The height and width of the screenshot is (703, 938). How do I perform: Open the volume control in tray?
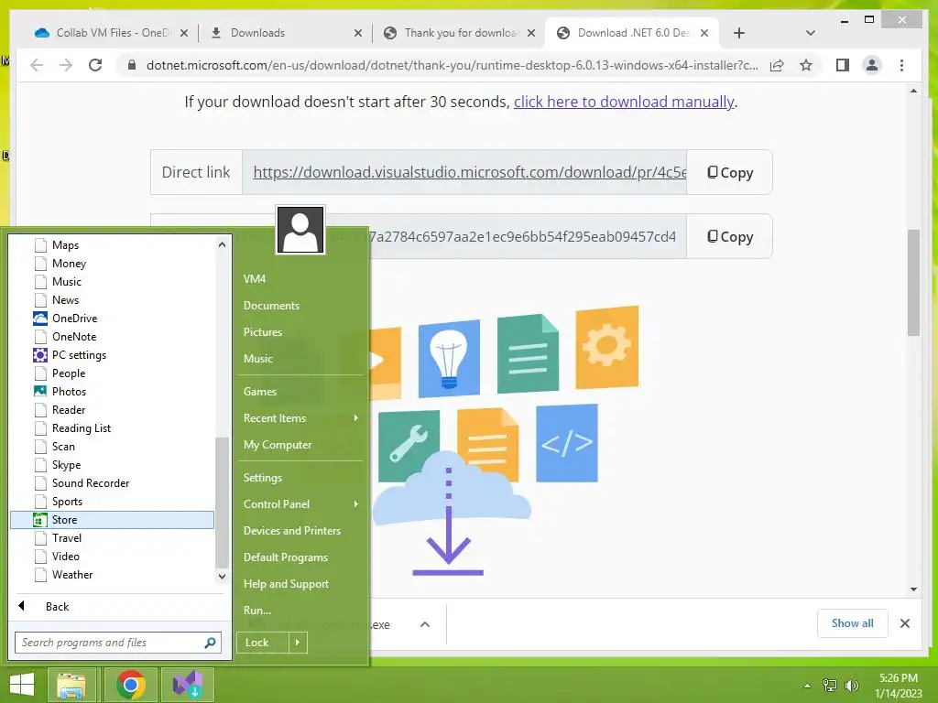(x=851, y=686)
